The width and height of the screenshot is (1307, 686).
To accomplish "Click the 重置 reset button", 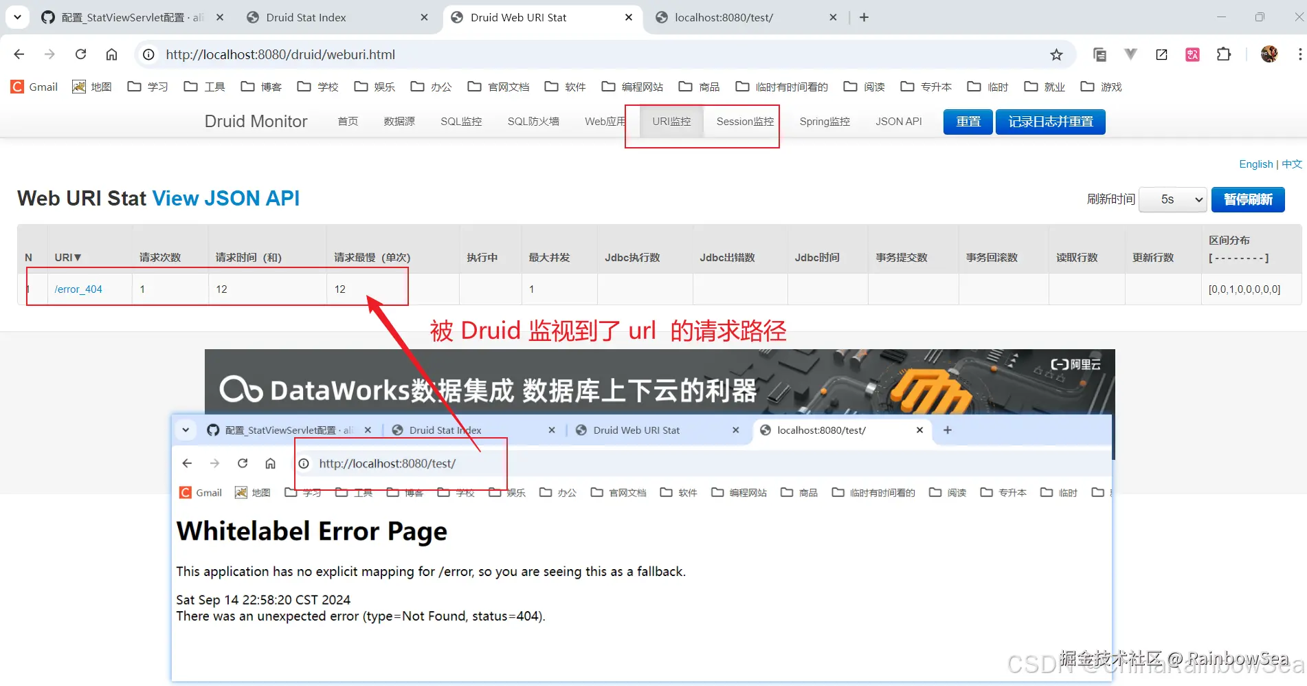I will [967, 121].
